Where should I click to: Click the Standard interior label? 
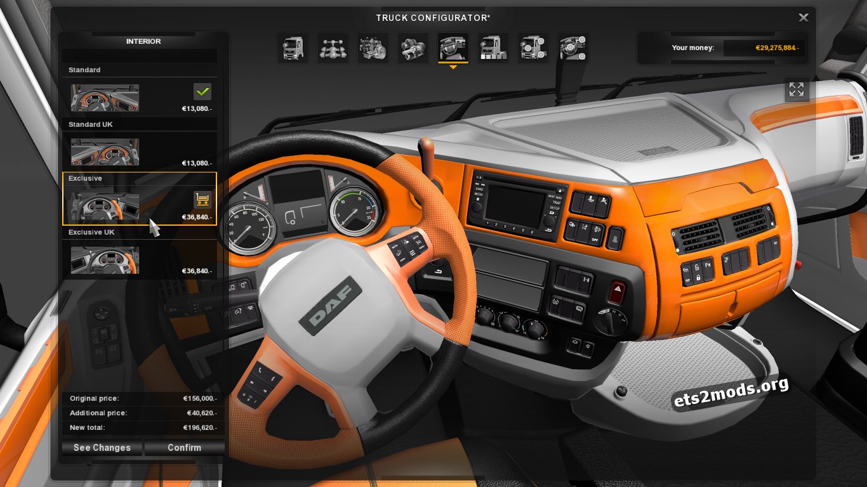pyautogui.click(x=84, y=70)
